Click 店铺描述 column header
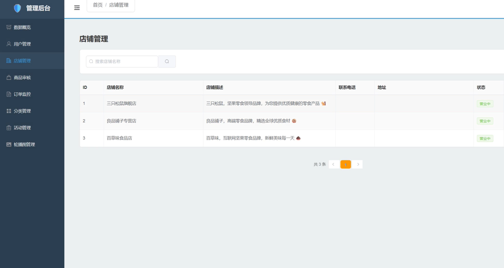The width and height of the screenshot is (504, 268). [215, 87]
